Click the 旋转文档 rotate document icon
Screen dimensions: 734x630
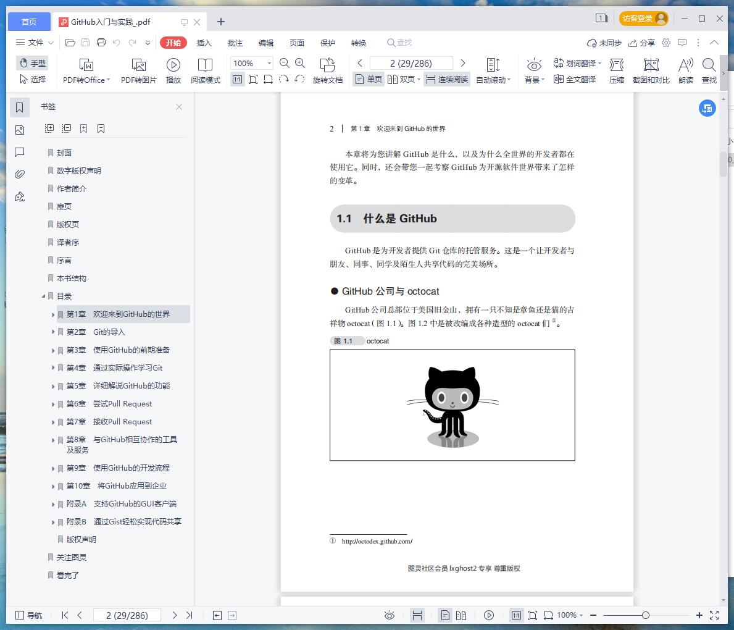tap(327, 71)
